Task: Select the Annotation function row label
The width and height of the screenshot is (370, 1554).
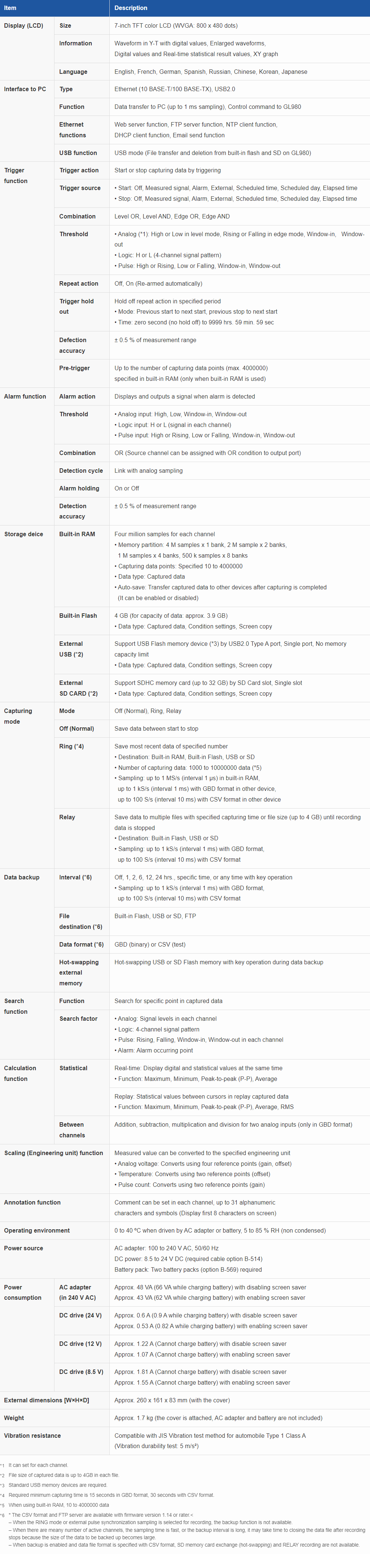Action: point(32,1202)
